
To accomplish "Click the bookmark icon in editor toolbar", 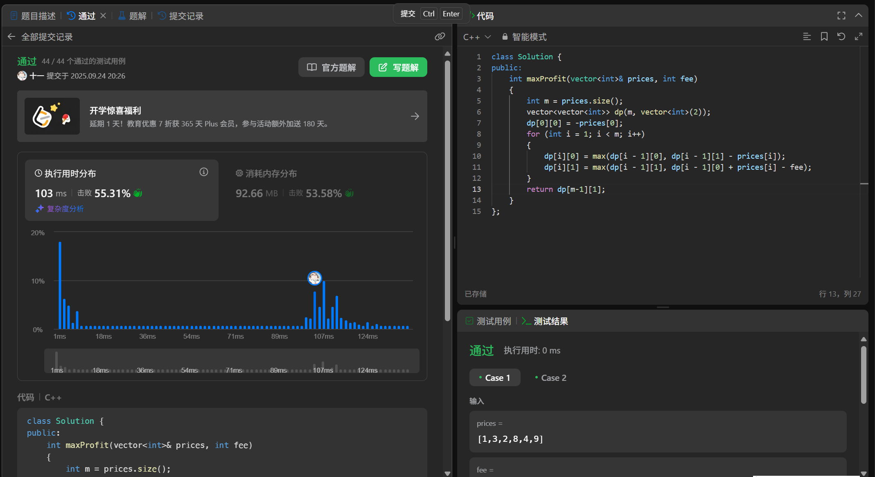I will (824, 37).
